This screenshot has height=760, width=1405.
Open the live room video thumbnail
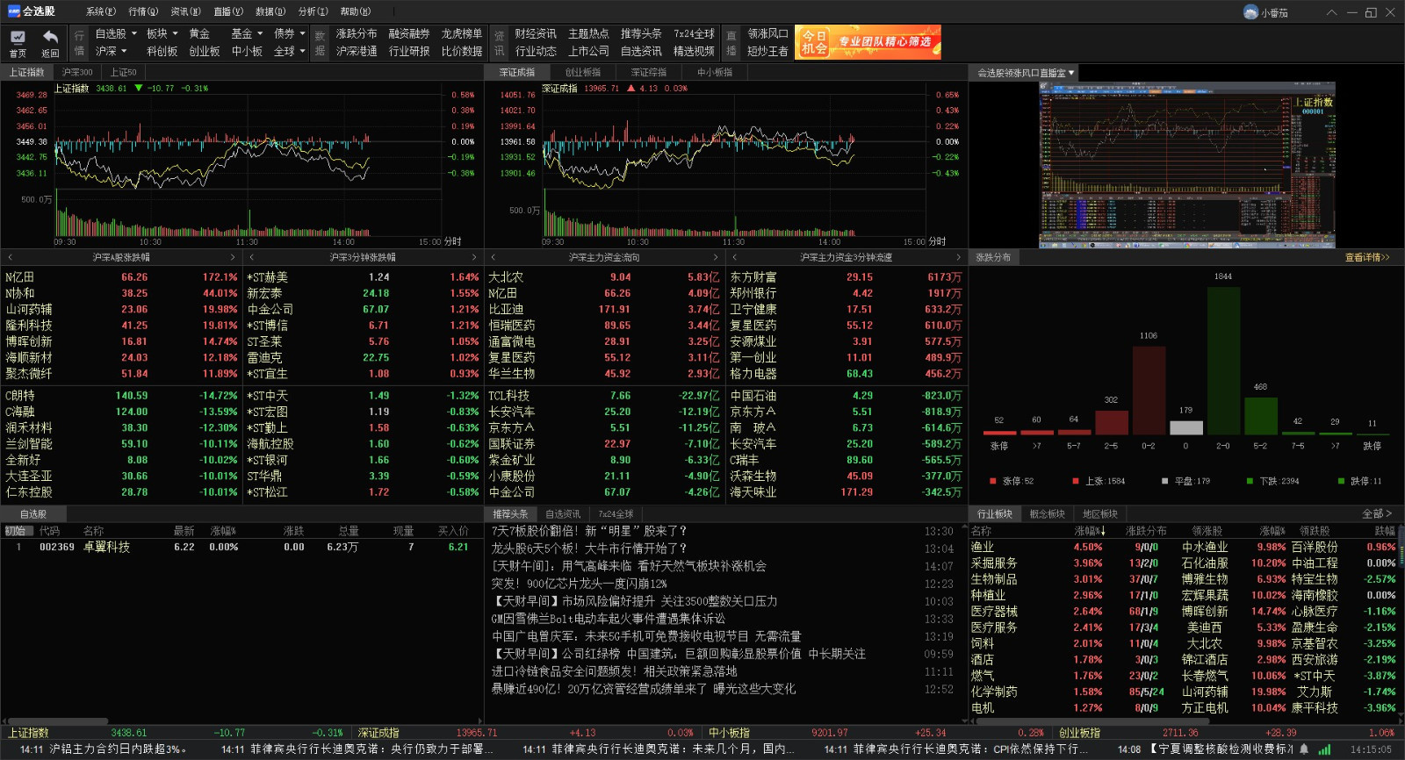coord(1187,165)
